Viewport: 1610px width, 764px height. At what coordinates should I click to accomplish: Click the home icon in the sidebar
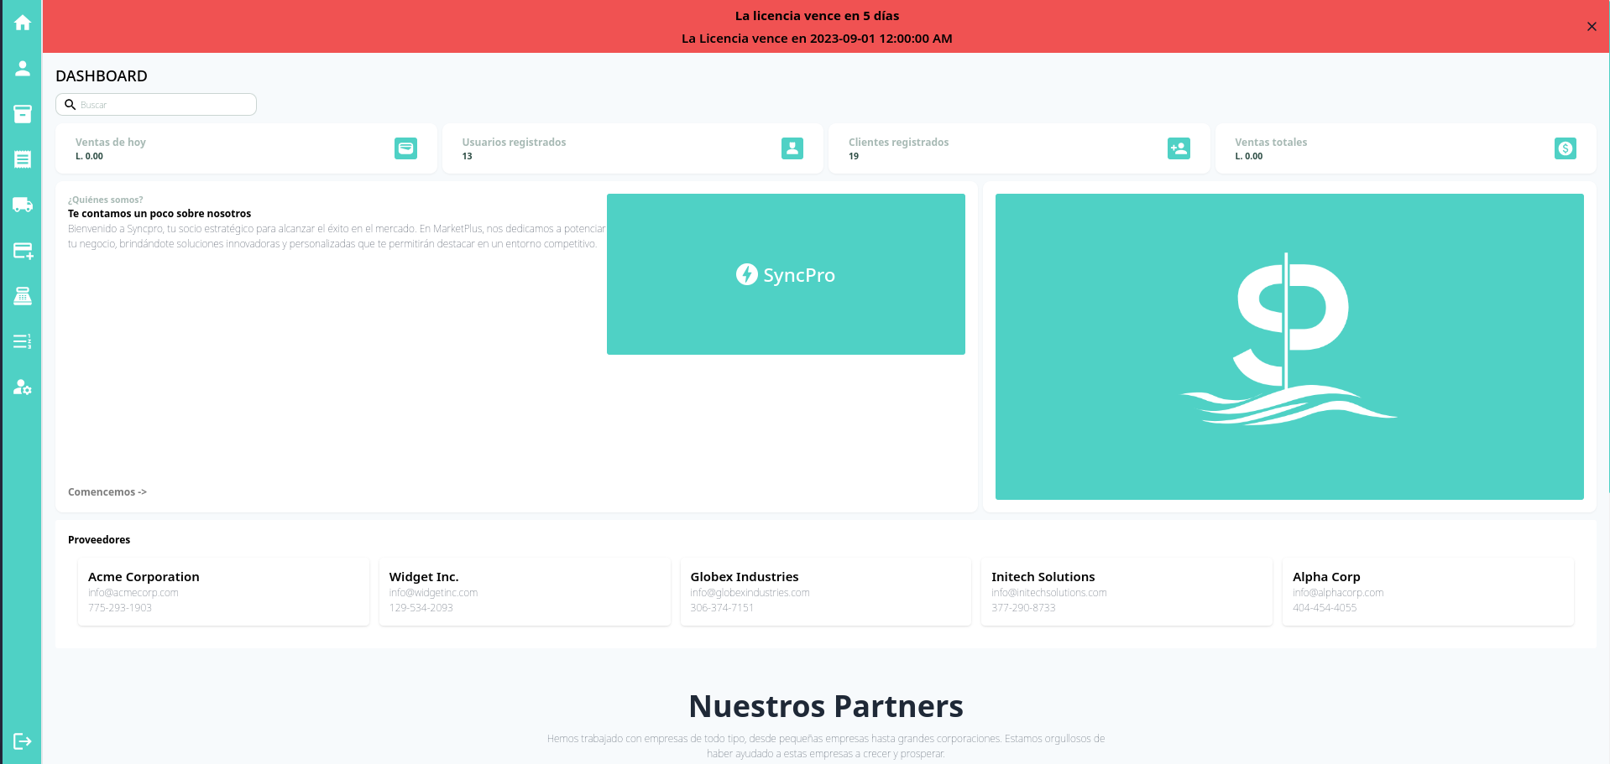coord(23,23)
